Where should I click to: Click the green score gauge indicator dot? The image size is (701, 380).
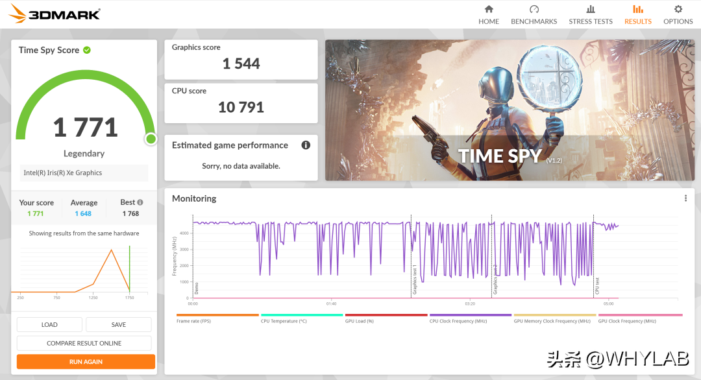pos(151,139)
